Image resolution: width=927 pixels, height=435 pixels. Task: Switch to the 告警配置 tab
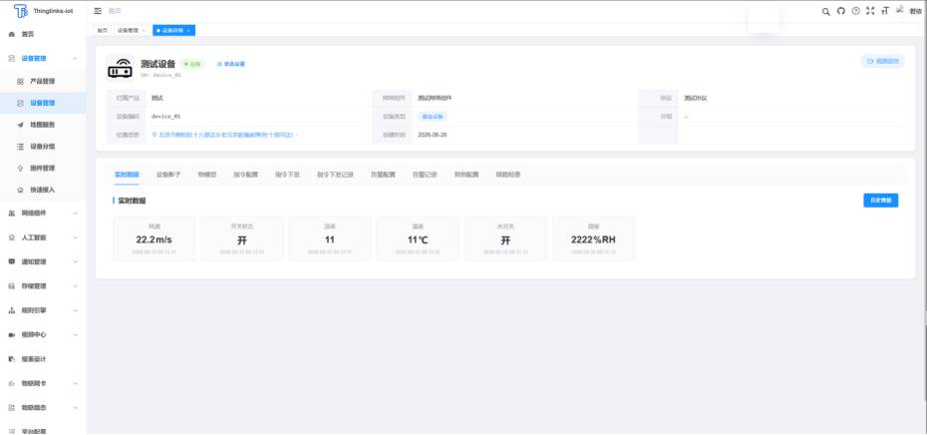click(383, 175)
